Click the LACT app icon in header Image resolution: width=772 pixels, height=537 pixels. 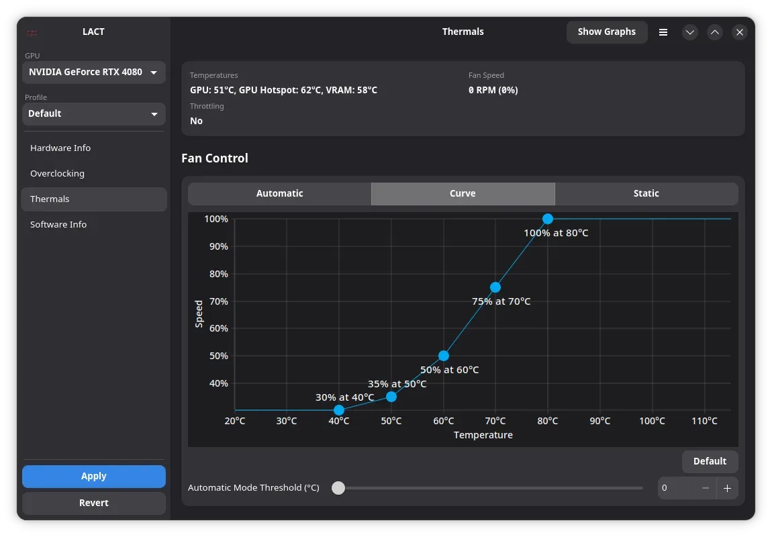click(32, 32)
